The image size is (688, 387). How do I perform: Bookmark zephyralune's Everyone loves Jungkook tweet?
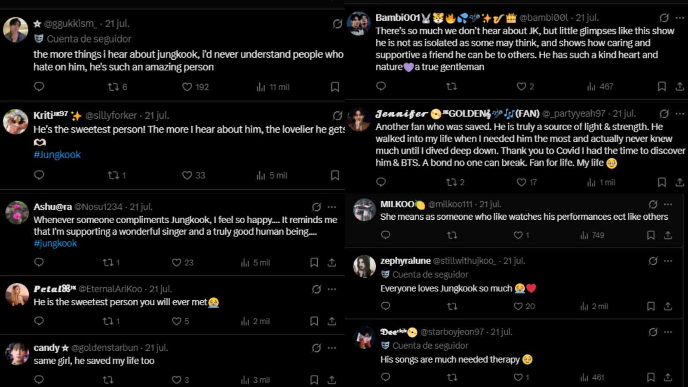click(651, 306)
